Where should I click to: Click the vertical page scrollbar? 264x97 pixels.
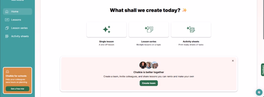point(263,20)
